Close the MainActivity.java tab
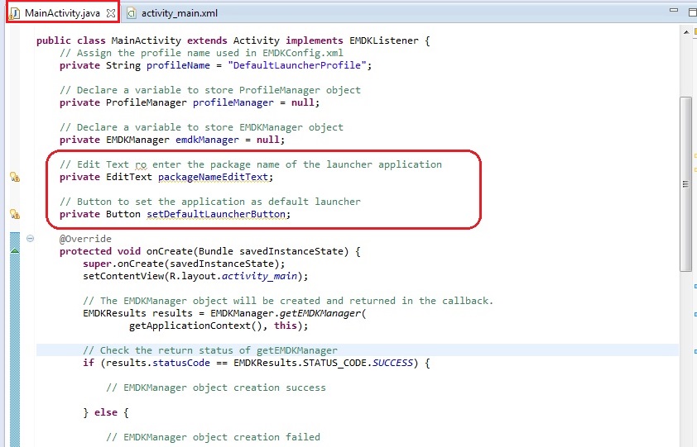Viewport: 697px width, 447px height. pyautogui.click(x=111, y=13)
